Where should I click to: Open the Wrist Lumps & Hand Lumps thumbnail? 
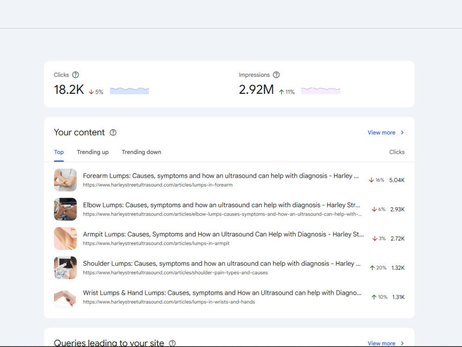tap(66, 297)
